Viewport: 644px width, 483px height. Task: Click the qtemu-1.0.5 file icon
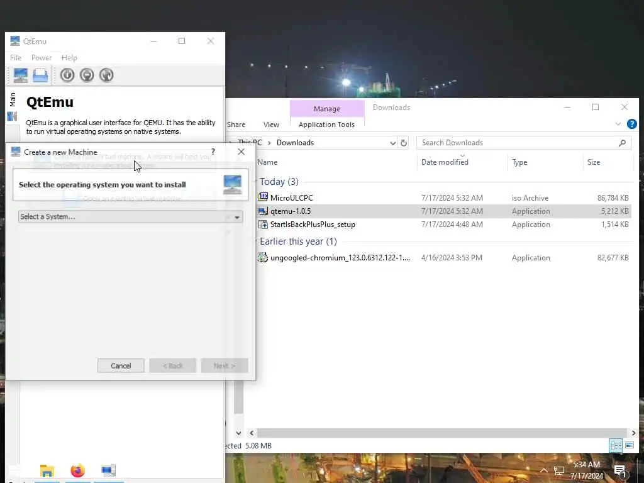click(263, 211)
